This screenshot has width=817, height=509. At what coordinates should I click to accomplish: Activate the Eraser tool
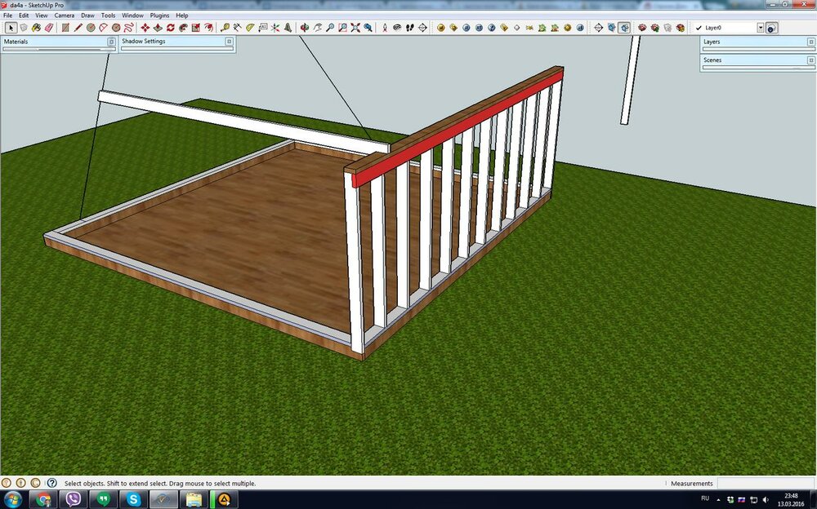coord(49,28)
